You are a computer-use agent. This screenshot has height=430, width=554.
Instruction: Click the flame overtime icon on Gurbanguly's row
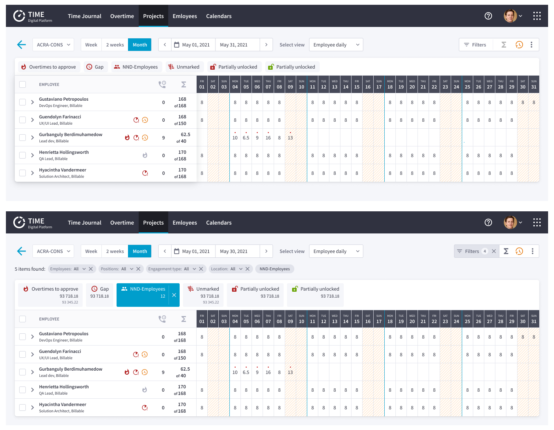127,137
